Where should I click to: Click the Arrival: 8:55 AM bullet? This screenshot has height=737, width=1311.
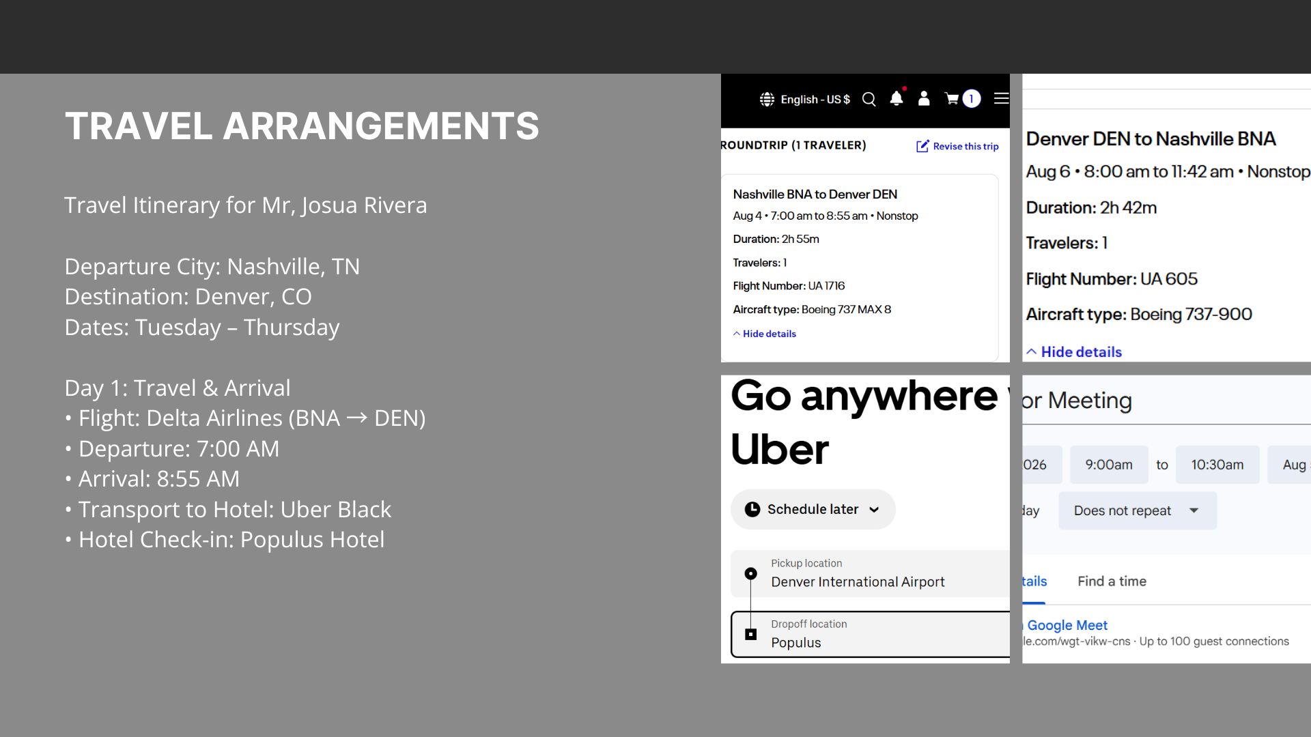click(x=152, y=479)
